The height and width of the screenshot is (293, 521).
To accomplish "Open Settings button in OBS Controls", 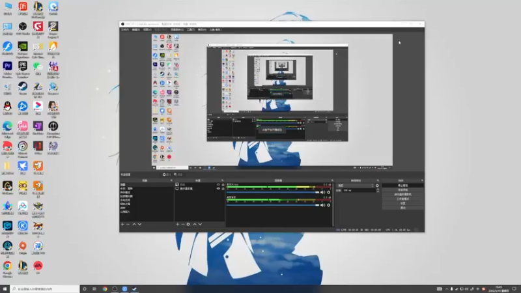I will [x=402, y=203].
